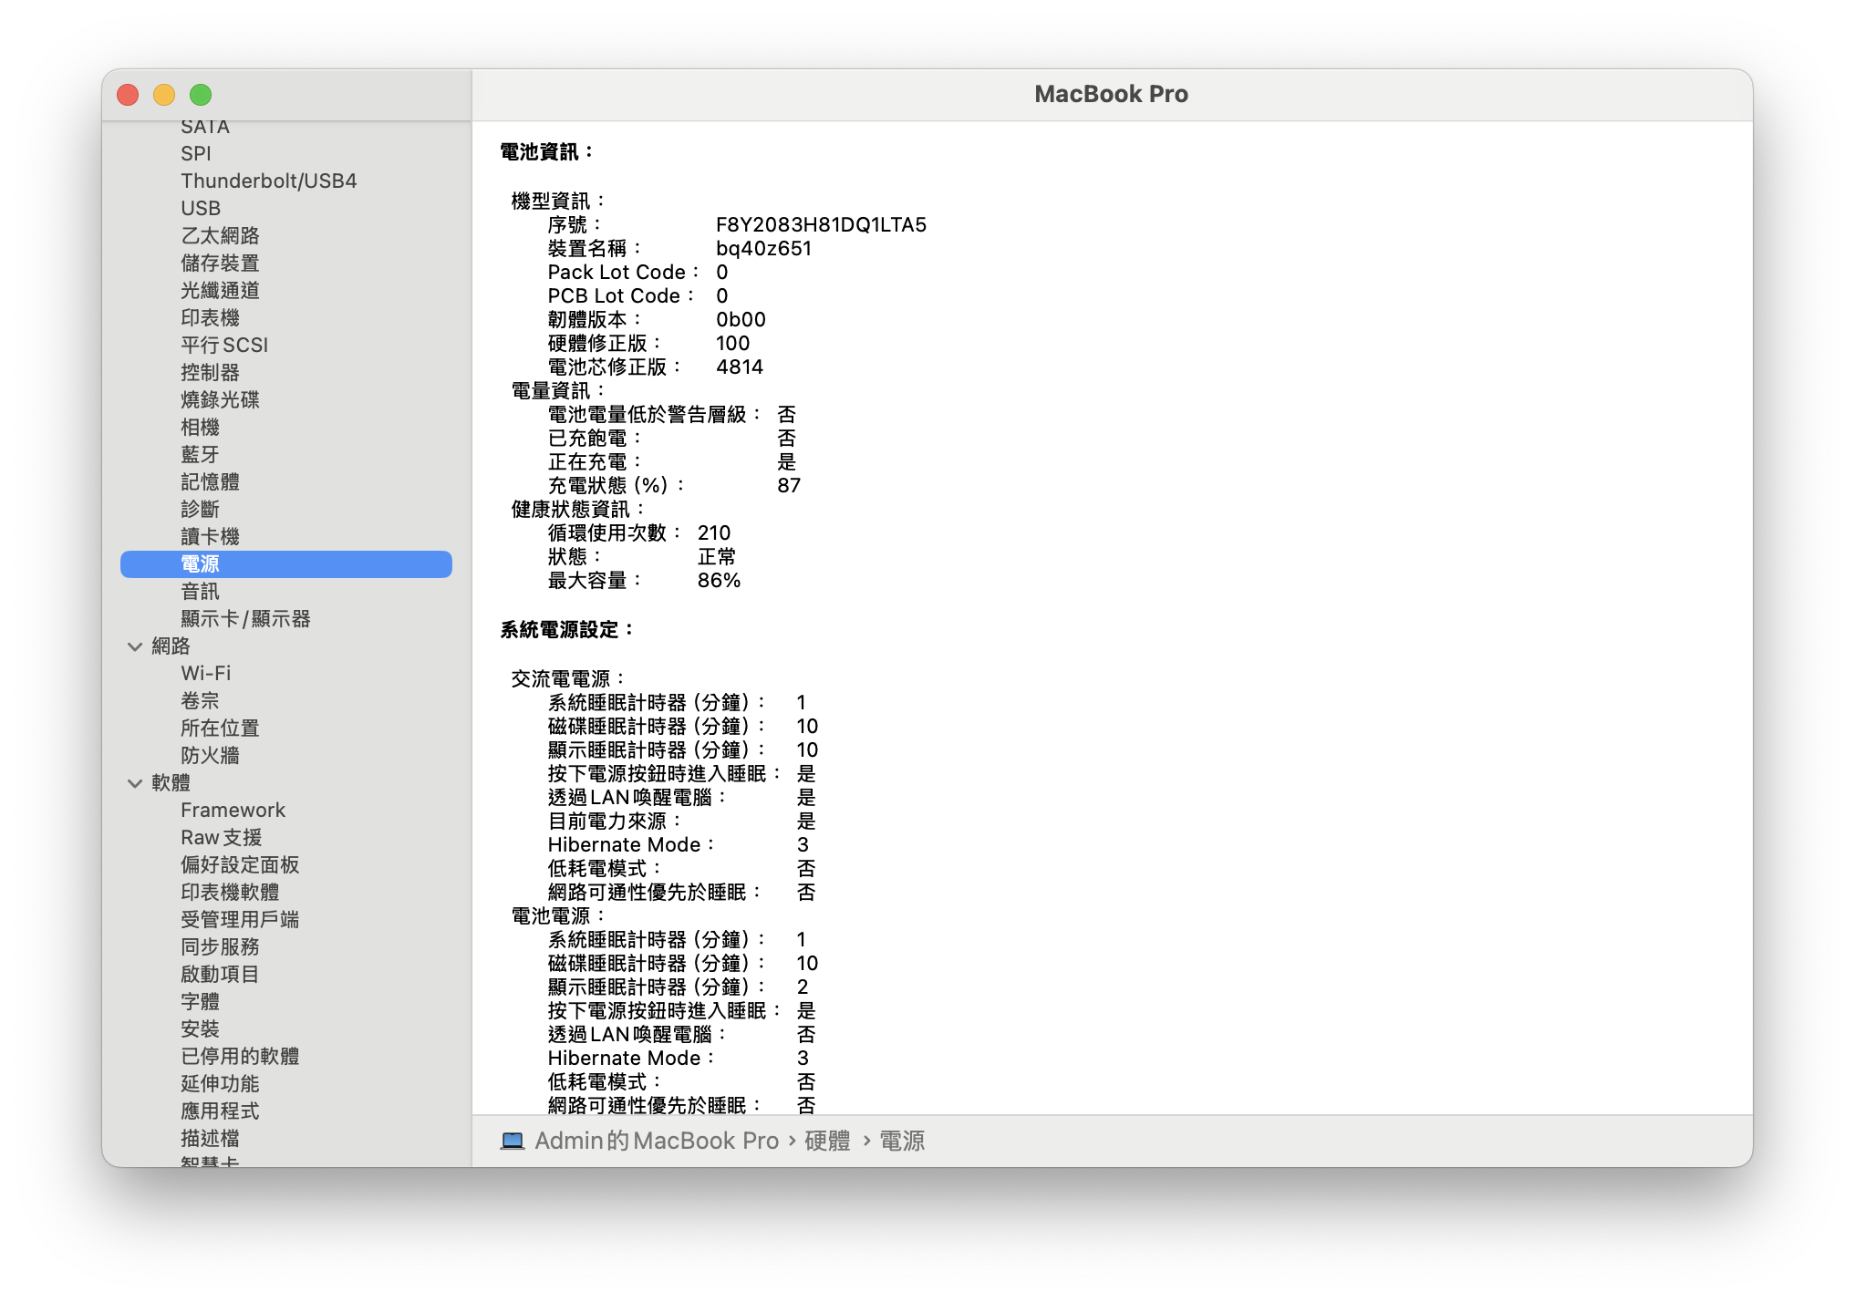Select 藍牙 in the sidebar
This screenshot has width=1855, height=1302.
coord(200,454)
